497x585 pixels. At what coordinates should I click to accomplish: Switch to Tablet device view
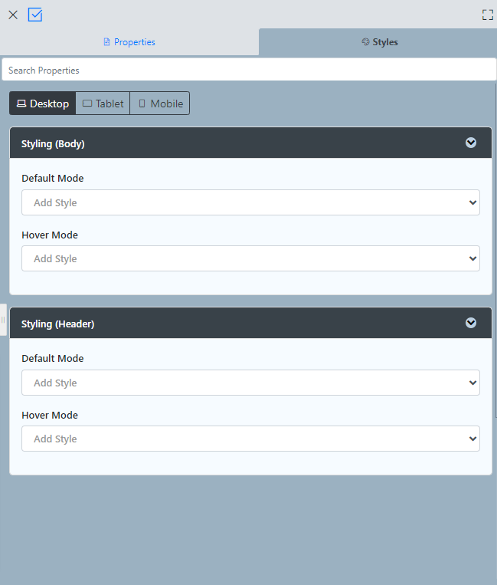[x=103, y=104]
